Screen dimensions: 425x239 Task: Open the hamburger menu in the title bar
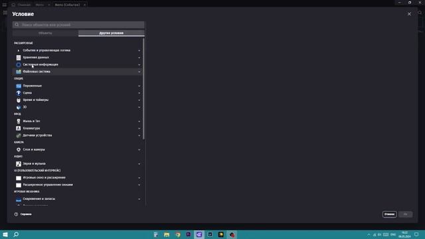click(x=5, y=5)
